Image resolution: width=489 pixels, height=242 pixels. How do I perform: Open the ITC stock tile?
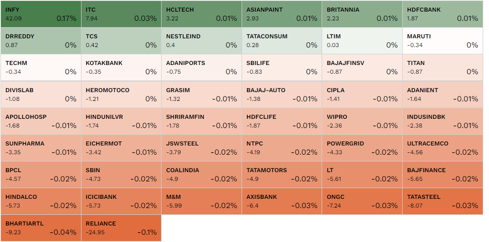pyautogui.click(x=121, y=14)
